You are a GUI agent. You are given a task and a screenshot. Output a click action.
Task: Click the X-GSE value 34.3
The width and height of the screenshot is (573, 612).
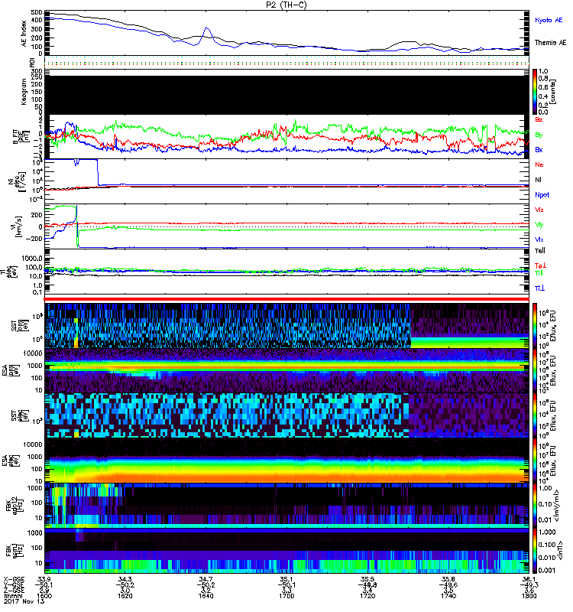[x=125, y=579]
